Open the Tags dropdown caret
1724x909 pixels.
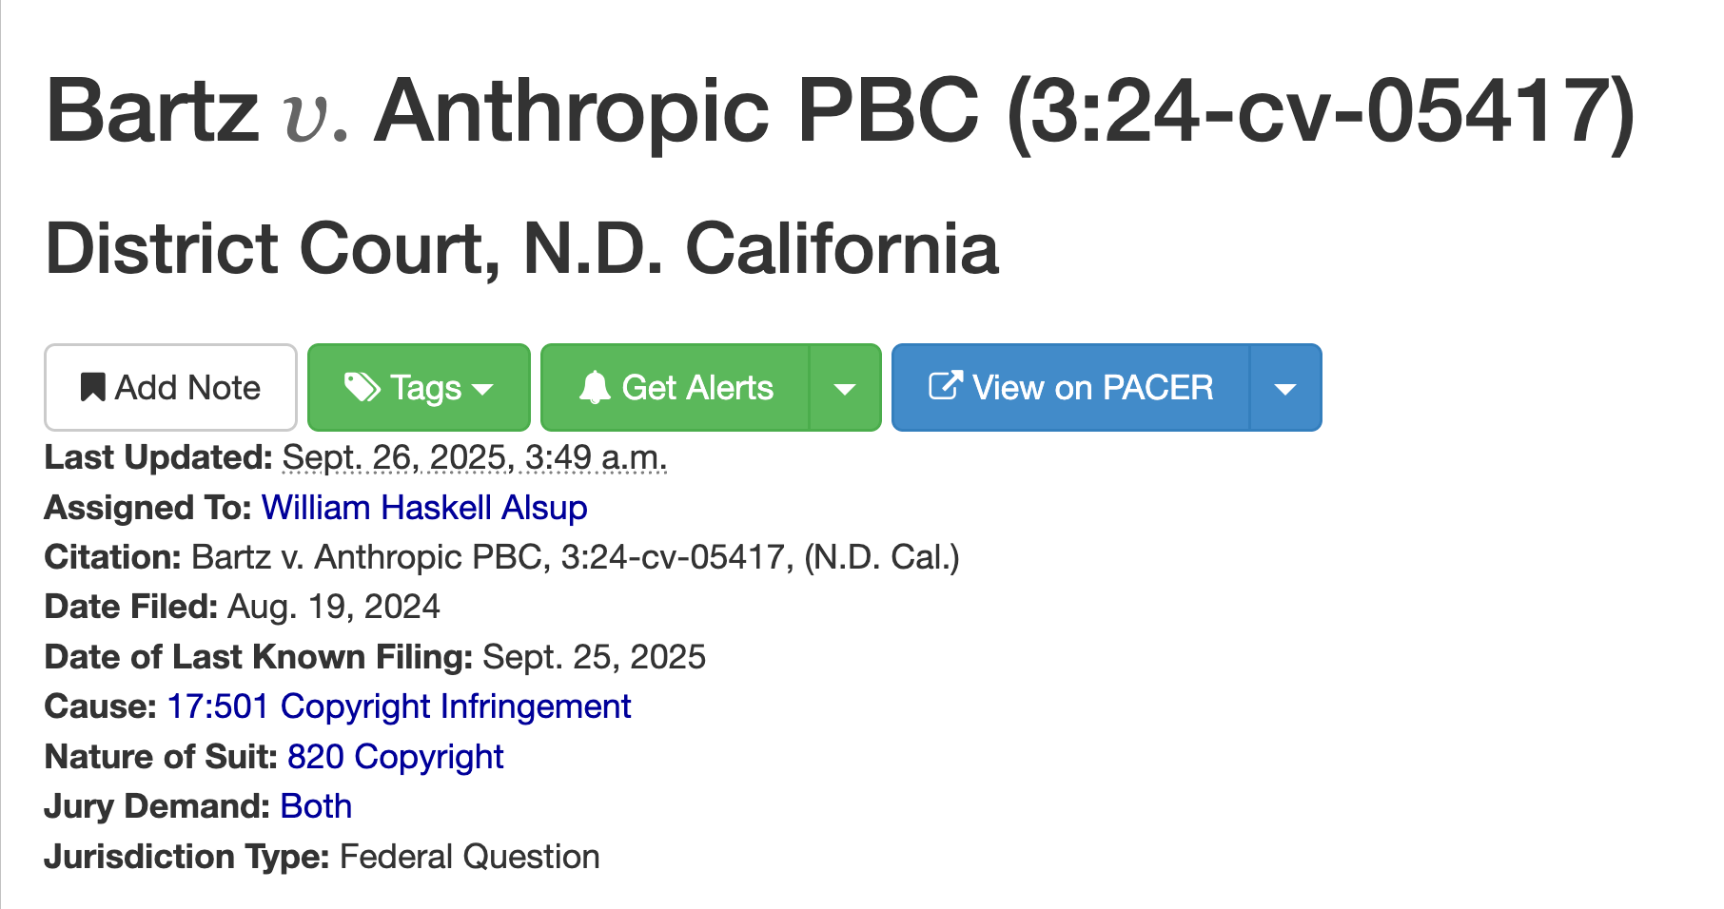(x=483, y=389)
